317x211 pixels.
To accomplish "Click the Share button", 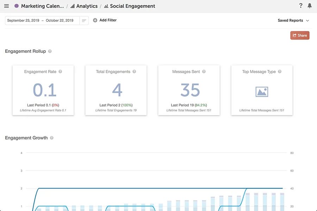I will tap(300, 35).
